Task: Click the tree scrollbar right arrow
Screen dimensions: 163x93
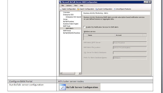Action: pos(80,73)
